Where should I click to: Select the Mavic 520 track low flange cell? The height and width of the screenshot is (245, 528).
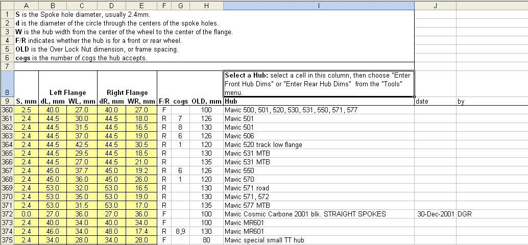coord(319,144)
